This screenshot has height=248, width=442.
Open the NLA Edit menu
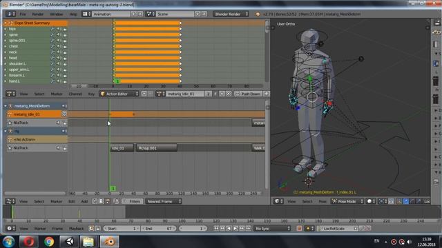coord(72,201)
